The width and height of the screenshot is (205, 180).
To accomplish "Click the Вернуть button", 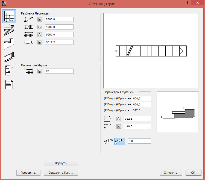I will (x=61, y=163).
